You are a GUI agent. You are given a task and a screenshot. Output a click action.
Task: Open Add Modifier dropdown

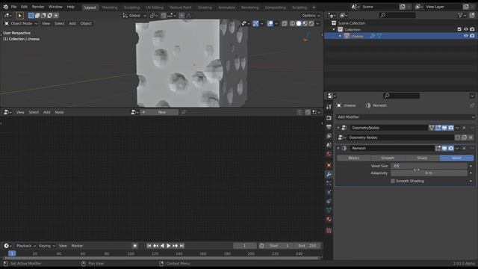click(405, 117)
